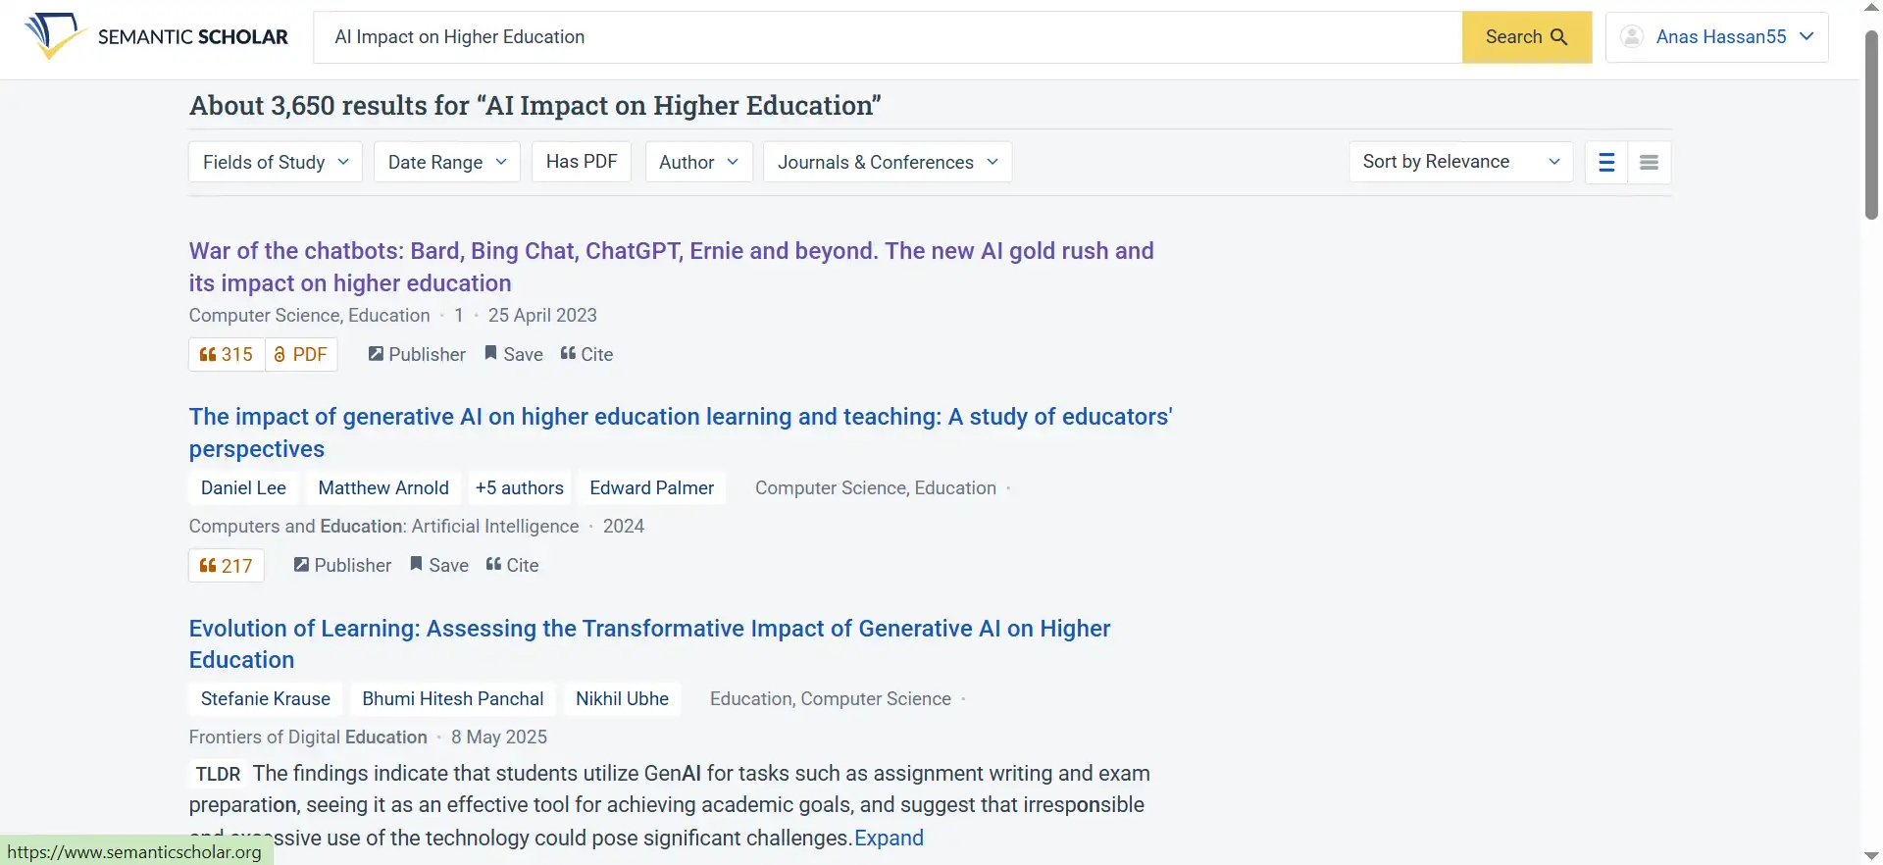The image size is (1883, 865).
Task: Click the Semantic Scholar logo
Action: click(157, 36)
